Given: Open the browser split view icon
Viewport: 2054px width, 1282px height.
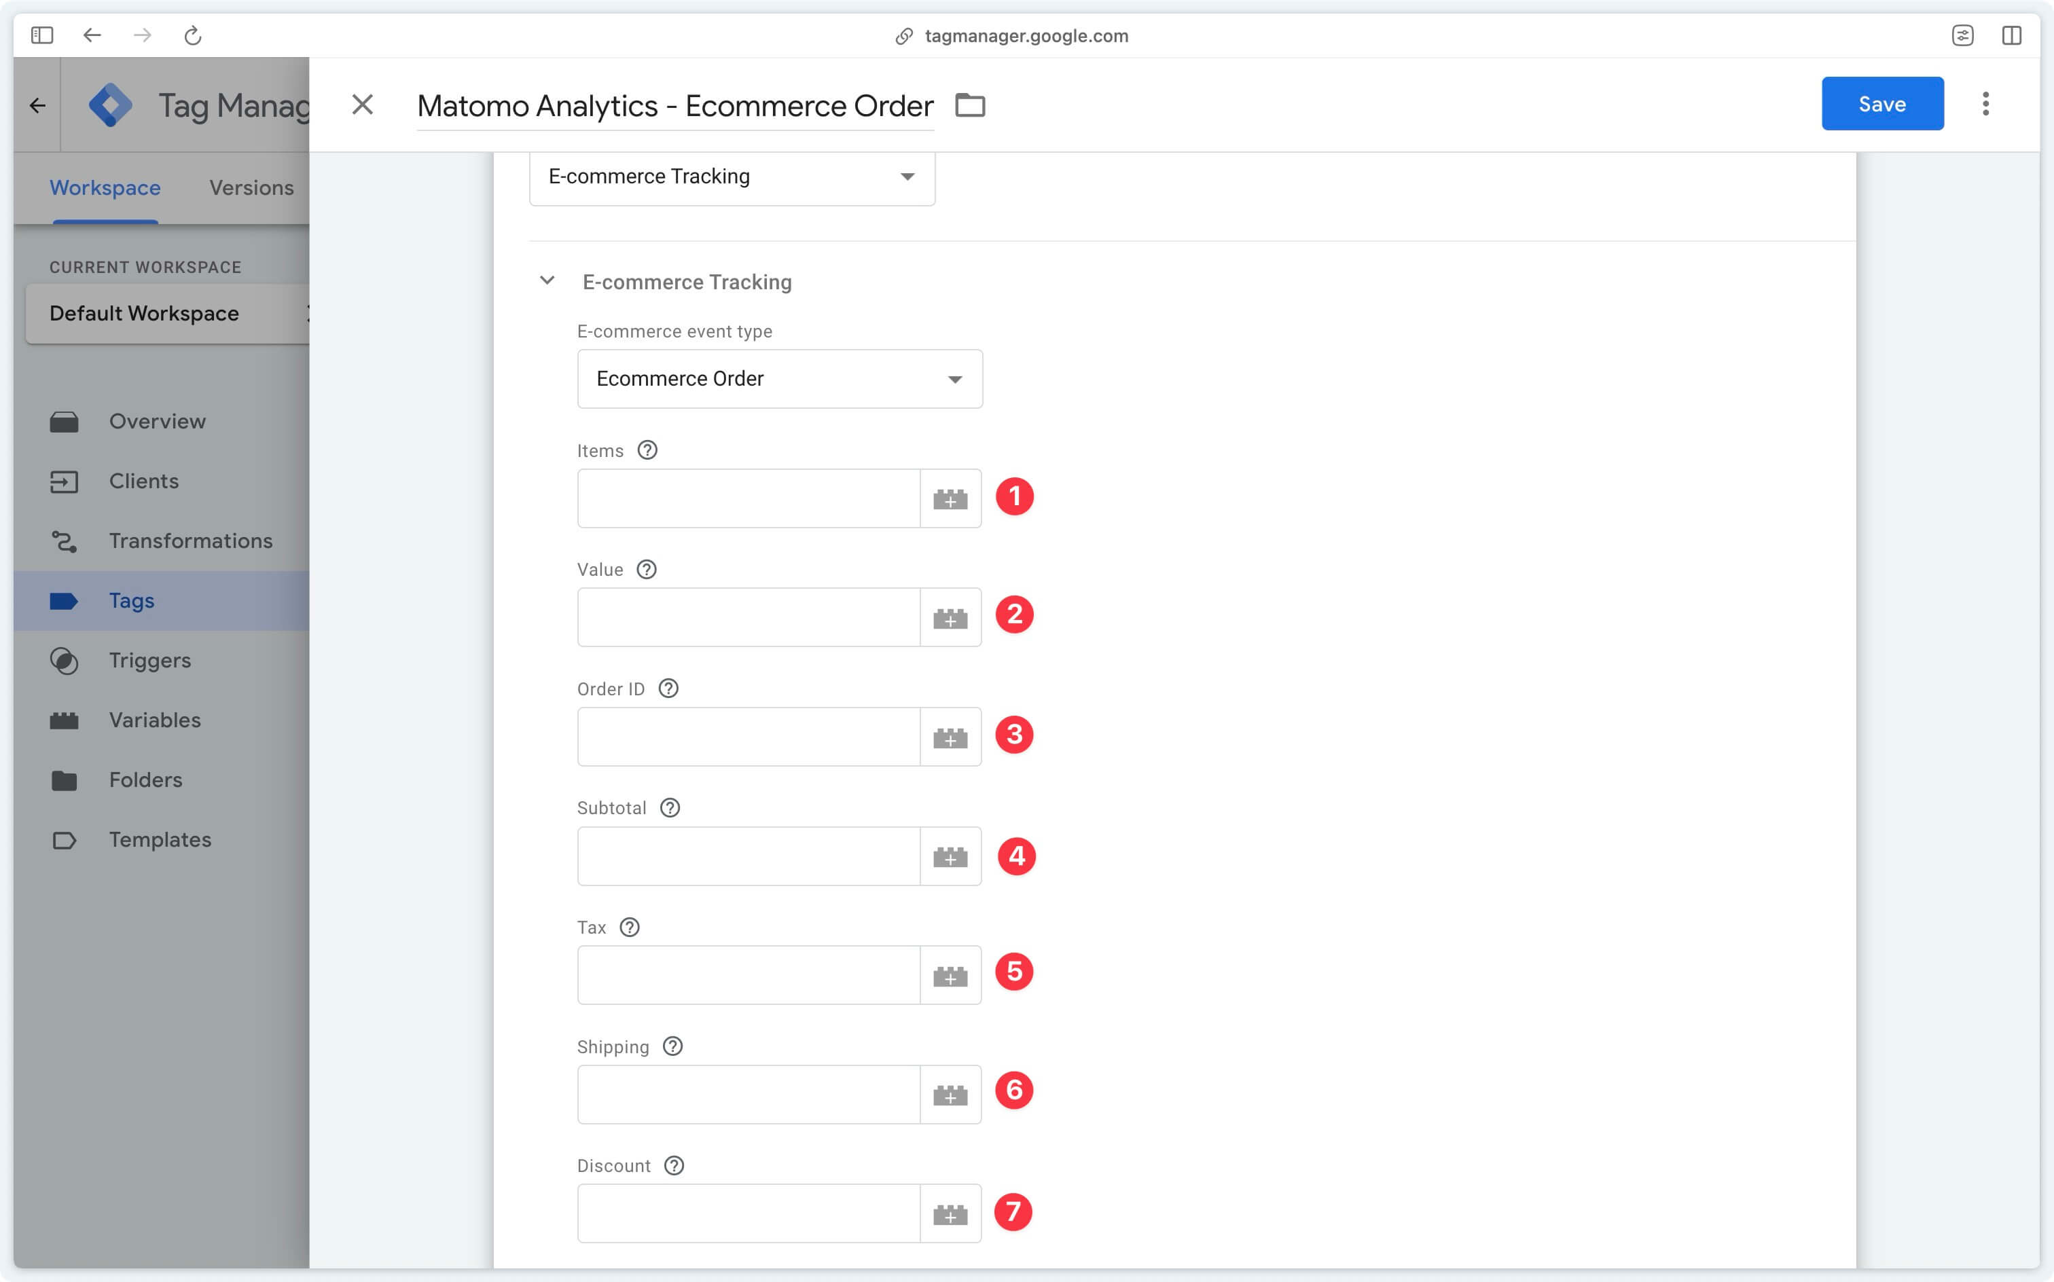Looking at the screenshot, I should click(x=2012, y=35).
